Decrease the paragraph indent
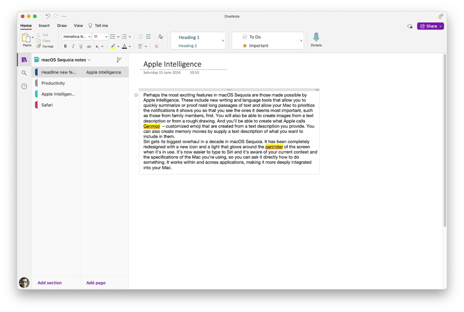The height and width of the screenshot is (312, 464). 140,37
